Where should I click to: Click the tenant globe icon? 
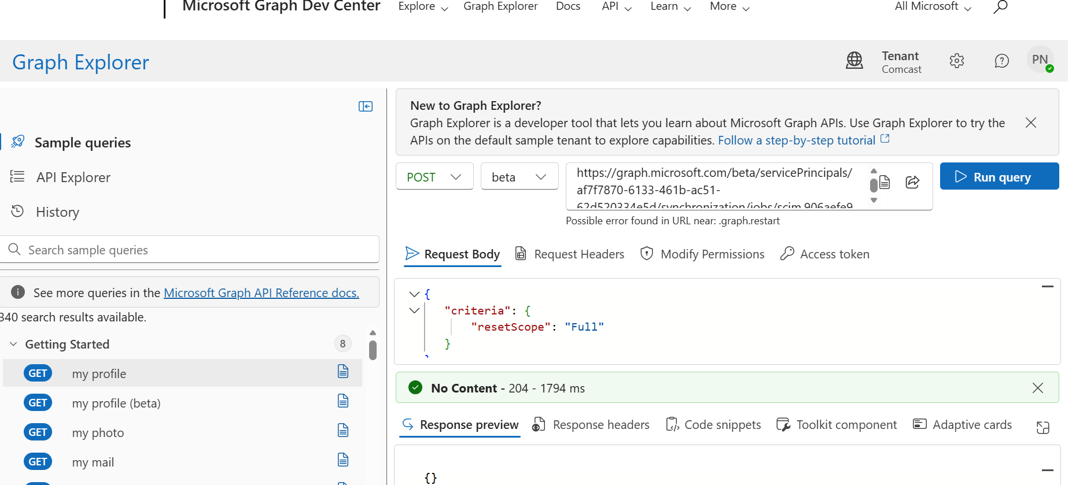pyautogui.click(x=854, y=61)
